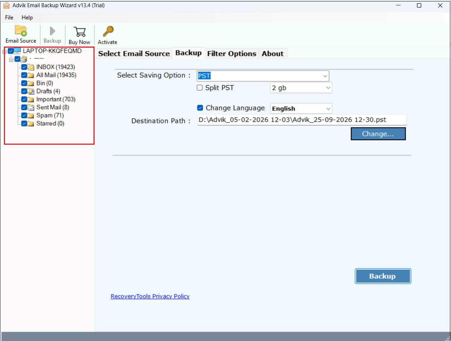451x341 pixels.
Task: Open the File menu
Action: (x=9, y=18)
